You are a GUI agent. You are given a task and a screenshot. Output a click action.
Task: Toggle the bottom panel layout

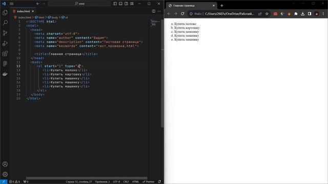pyautogui.click(x=121, y=4)
